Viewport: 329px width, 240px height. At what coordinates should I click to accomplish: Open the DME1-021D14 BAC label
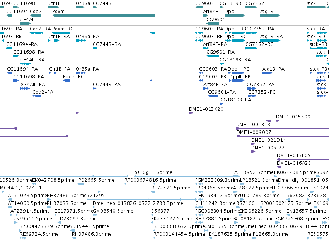pos(269,140)
